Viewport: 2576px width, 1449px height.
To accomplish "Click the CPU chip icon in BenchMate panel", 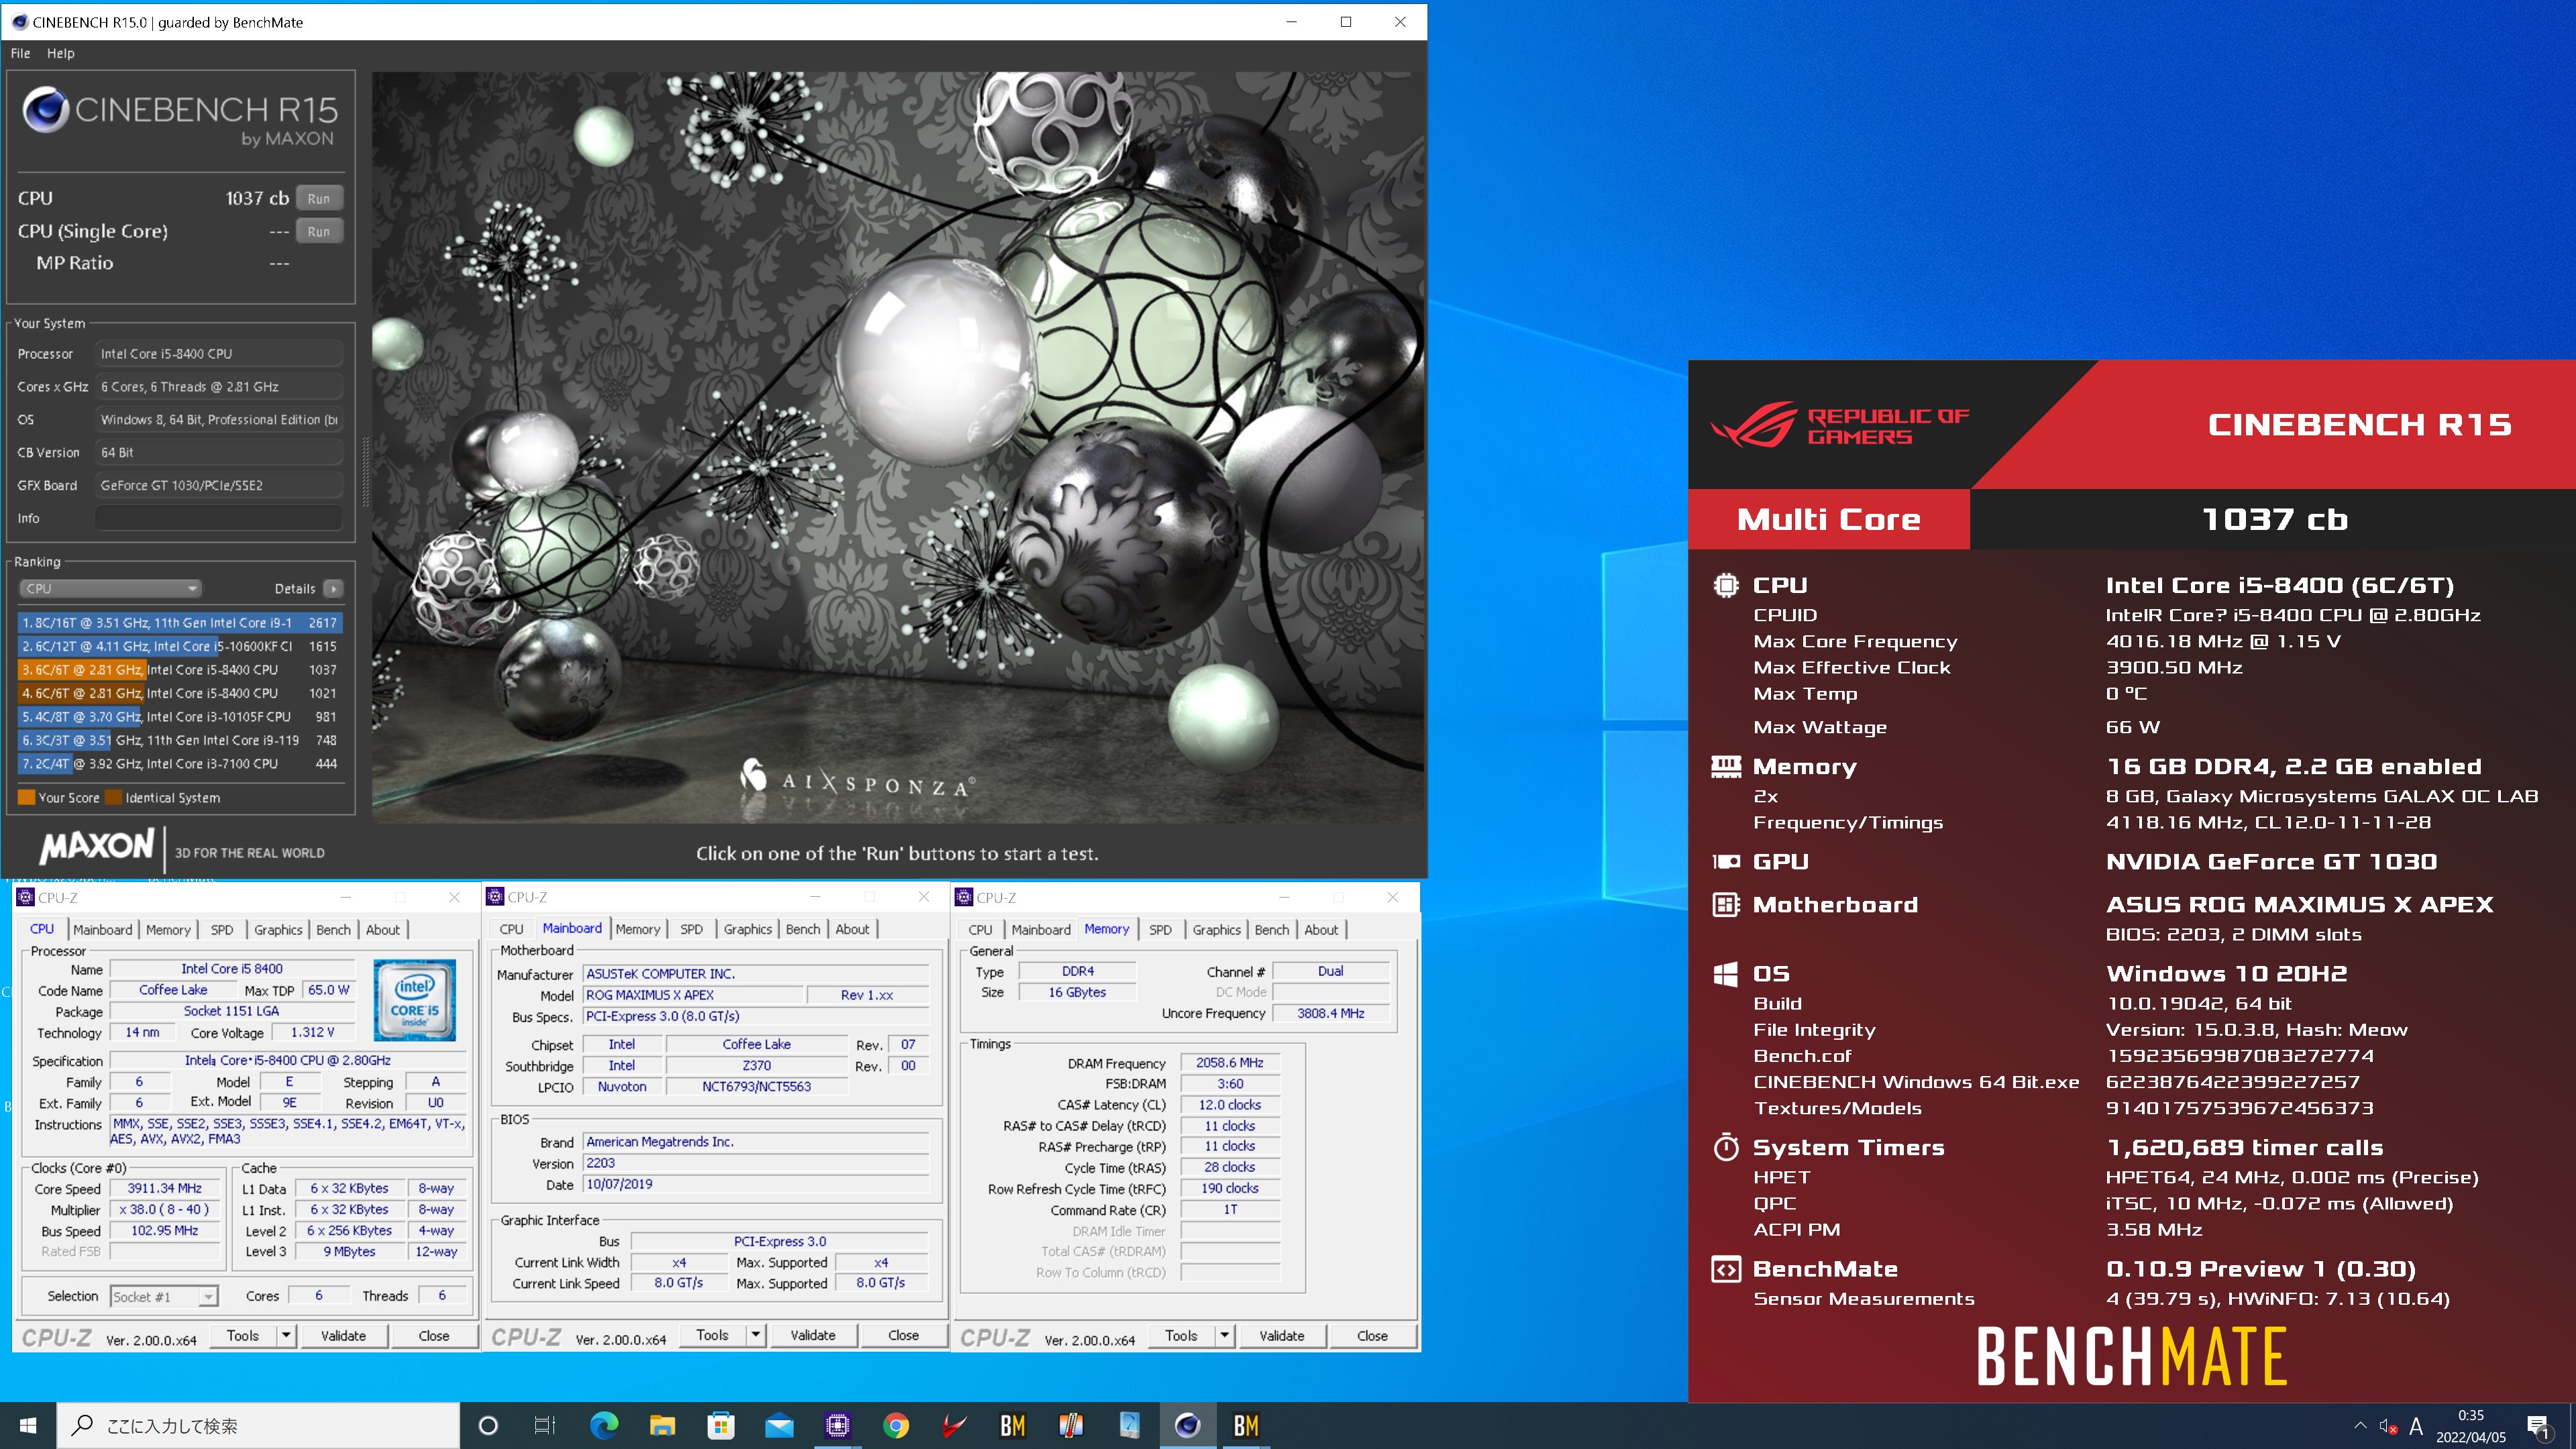I will click(x=1726, y=585).
